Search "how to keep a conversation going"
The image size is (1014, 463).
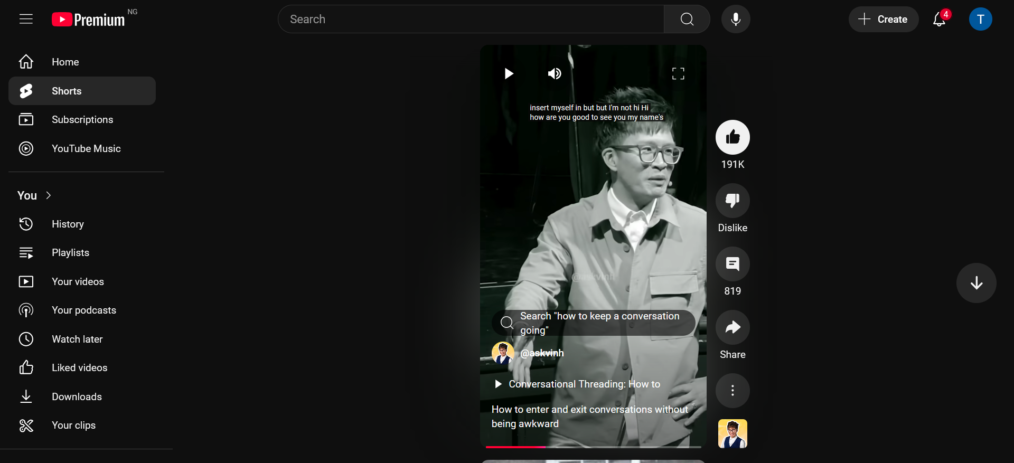tap(593, 323)
